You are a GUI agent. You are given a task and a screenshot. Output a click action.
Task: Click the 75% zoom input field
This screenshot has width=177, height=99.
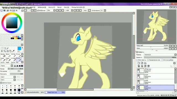pyautogui.click(x=50, y=10)
